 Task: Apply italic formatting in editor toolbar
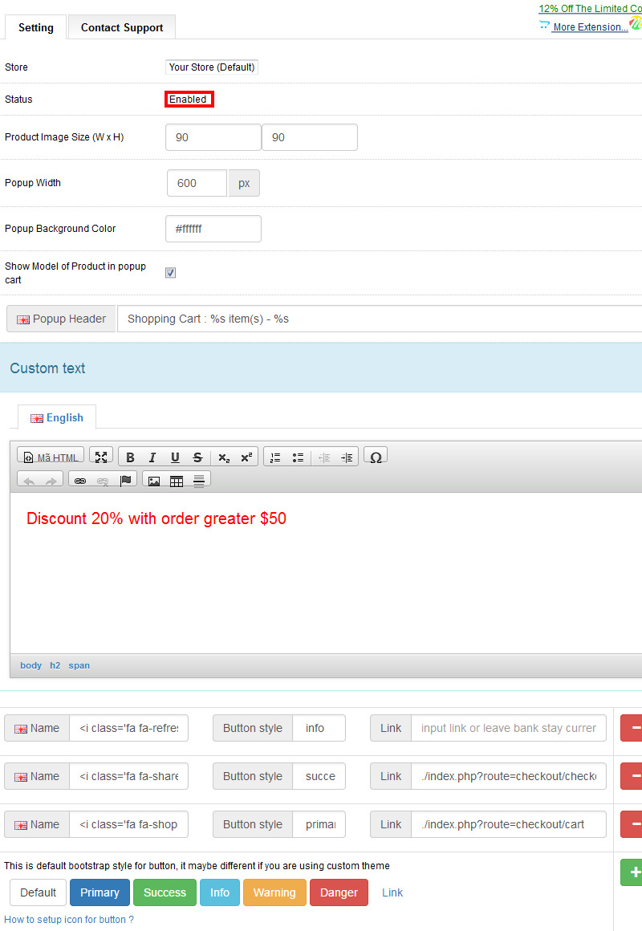click(152, 457)
